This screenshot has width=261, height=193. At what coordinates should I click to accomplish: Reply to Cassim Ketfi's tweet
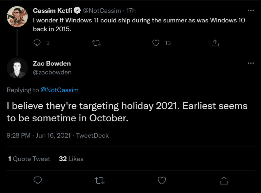(37, 43)
